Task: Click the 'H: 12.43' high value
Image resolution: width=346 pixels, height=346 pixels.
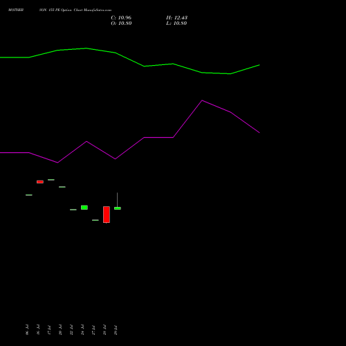Action: pos(176,18)
